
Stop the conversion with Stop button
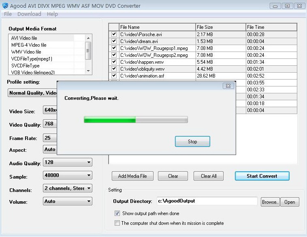192,142
